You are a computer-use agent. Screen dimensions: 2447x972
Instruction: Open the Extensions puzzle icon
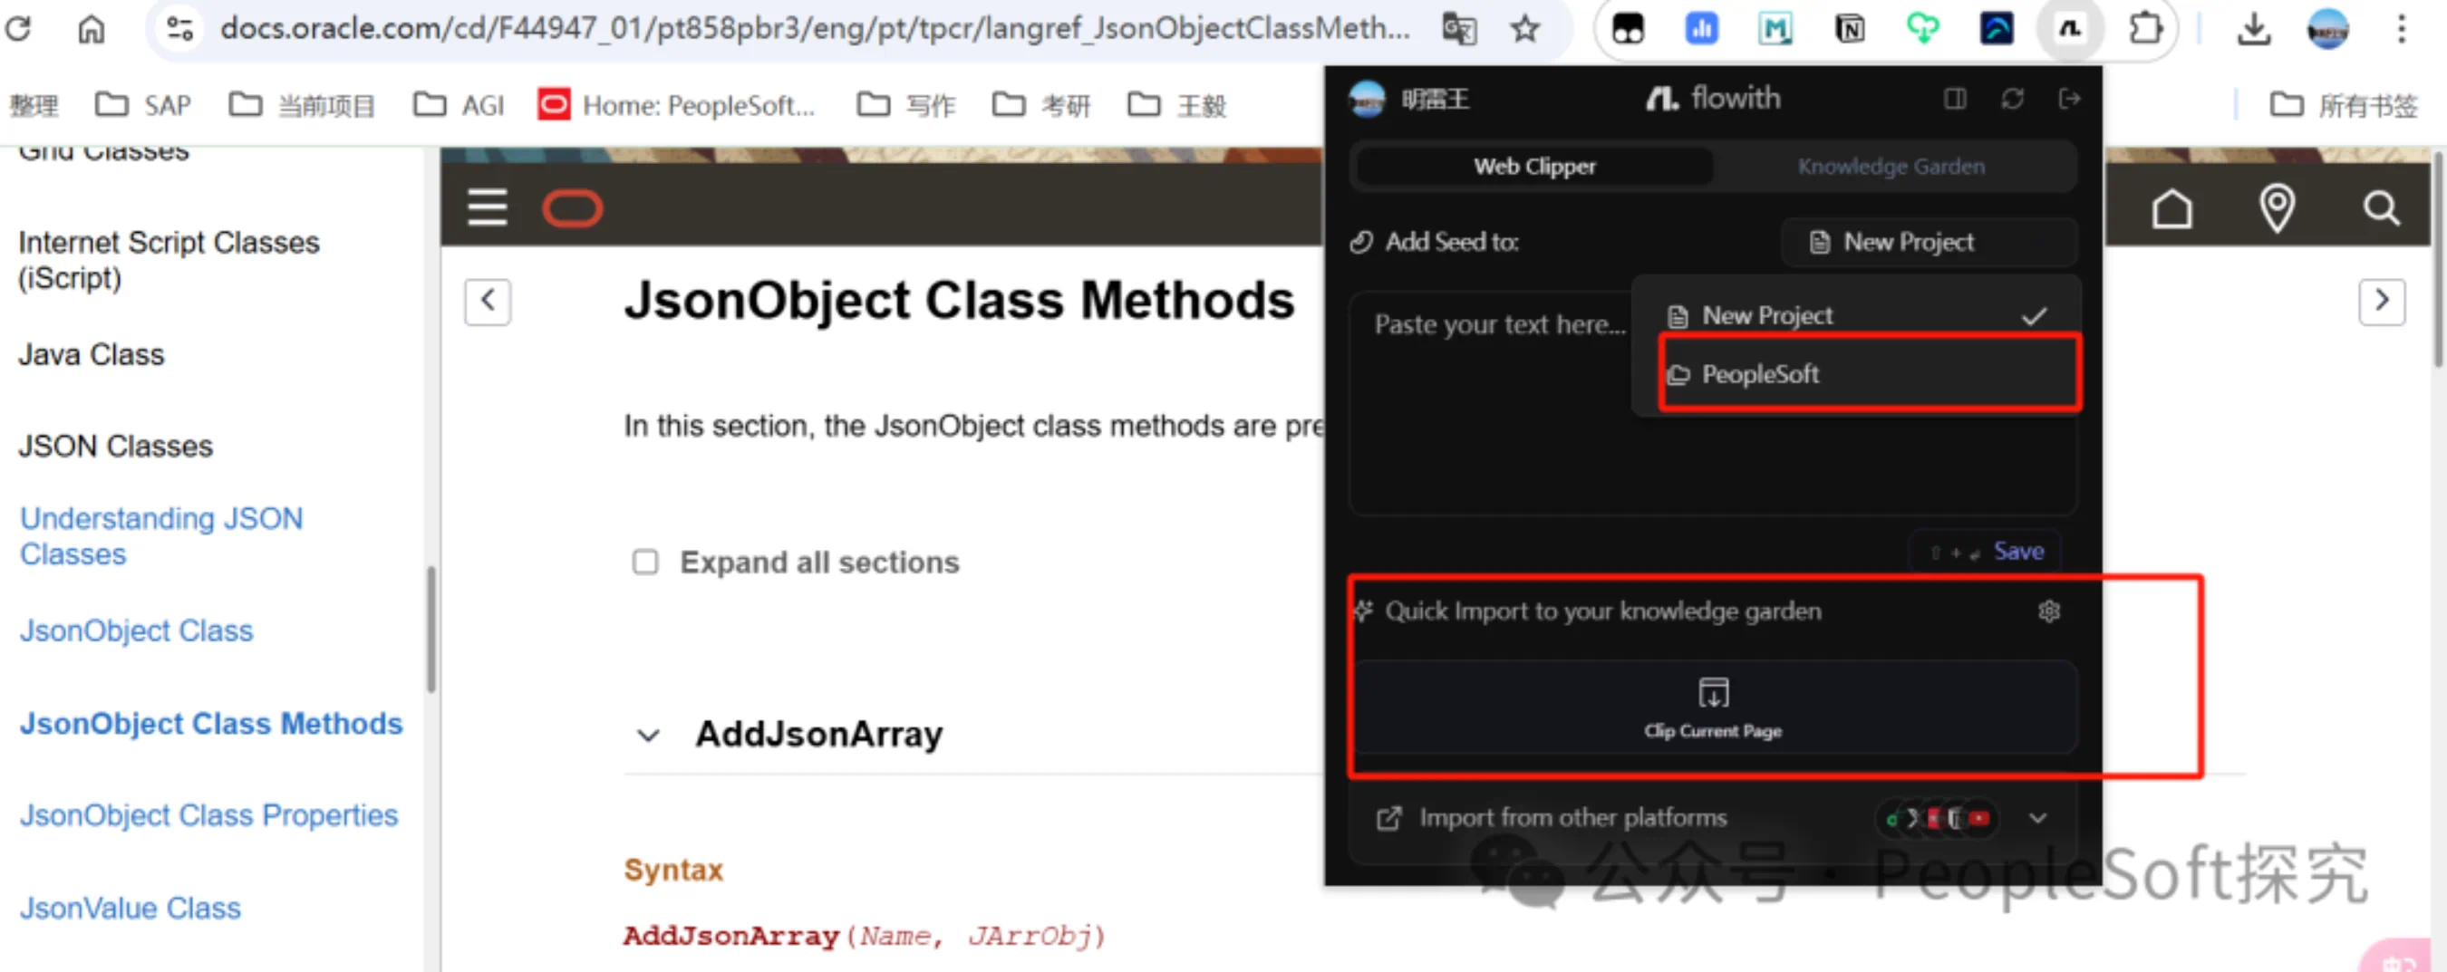coord(2145,28)
